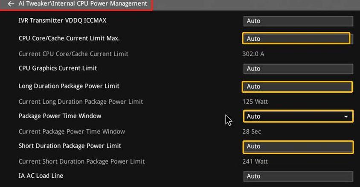Select the CPU Graphics Current Limit field
The width and height of the screenshot is (360, 187).
[298, 69]
